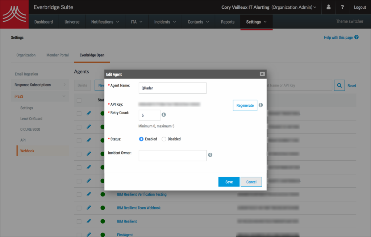The height and width of the screenshot is (237, 371).
Task: Switch to the Organization tab
Action: click(x=26, y=55)
